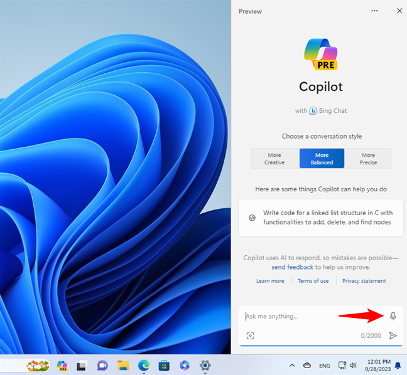The height and width of the screenshot is (375, 407).
Task: Click the 'Copilot' heading text
Action: 321,87
